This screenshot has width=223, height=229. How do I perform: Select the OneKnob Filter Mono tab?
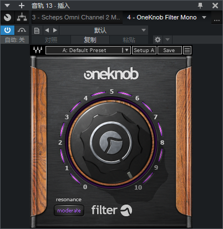pos(161,17)
